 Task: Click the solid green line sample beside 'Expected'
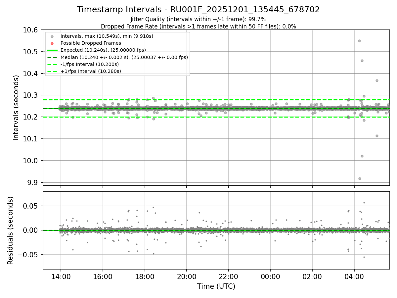coord(53,50)
